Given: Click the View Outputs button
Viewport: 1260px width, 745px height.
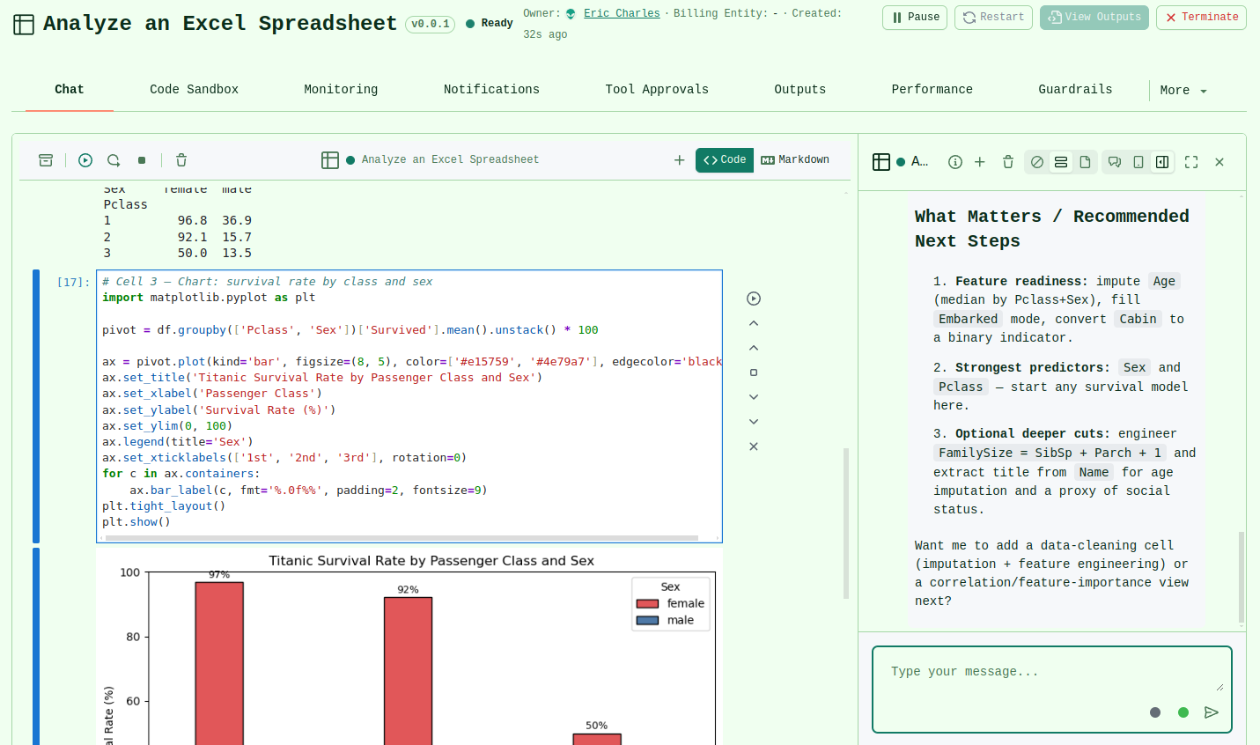Looking at the screenshot, I should click(1094, 18).
